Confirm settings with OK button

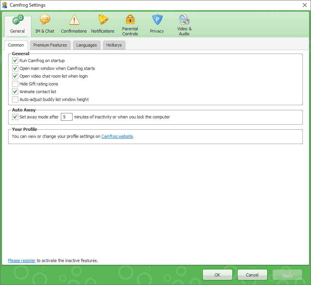pos(218,275)
